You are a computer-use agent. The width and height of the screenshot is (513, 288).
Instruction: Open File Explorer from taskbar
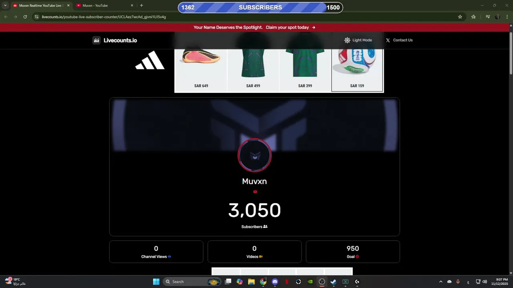251,282
